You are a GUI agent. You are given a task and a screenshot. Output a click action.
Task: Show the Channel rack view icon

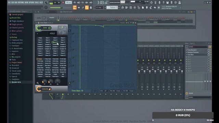coord(131,8)
